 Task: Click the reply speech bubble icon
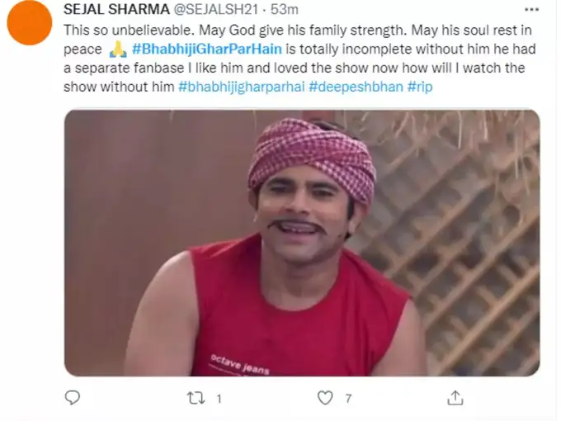tap(73, 397)
